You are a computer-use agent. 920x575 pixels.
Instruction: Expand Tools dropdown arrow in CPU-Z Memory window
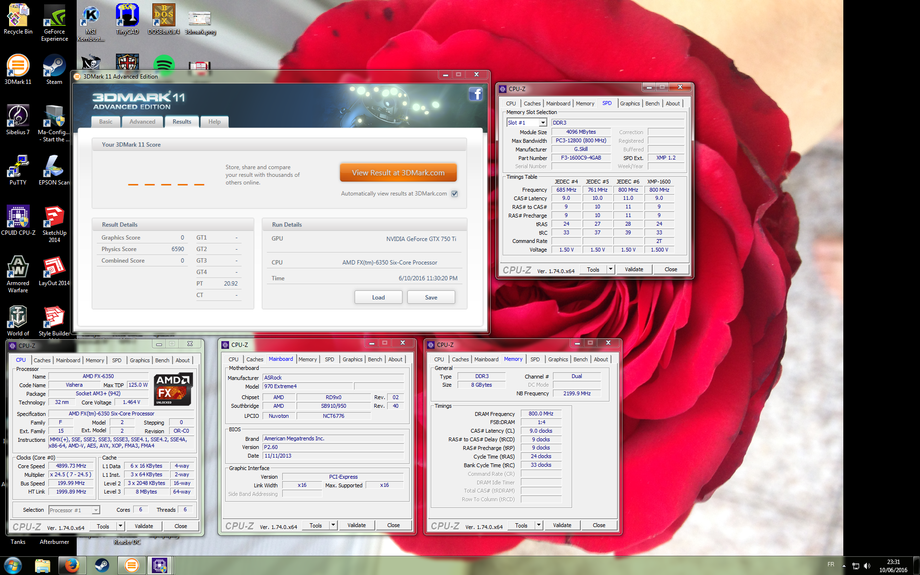point(539,525)
